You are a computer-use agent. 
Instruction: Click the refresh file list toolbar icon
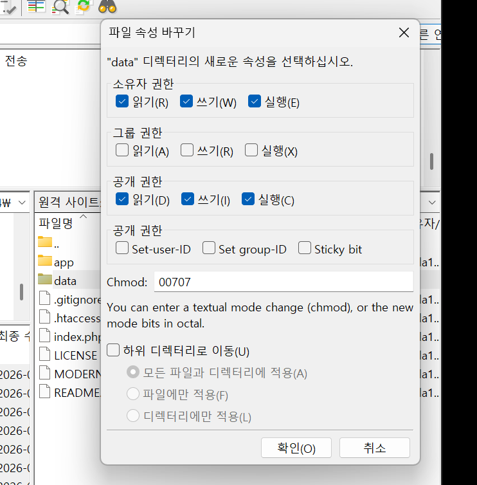click(84, 6)
